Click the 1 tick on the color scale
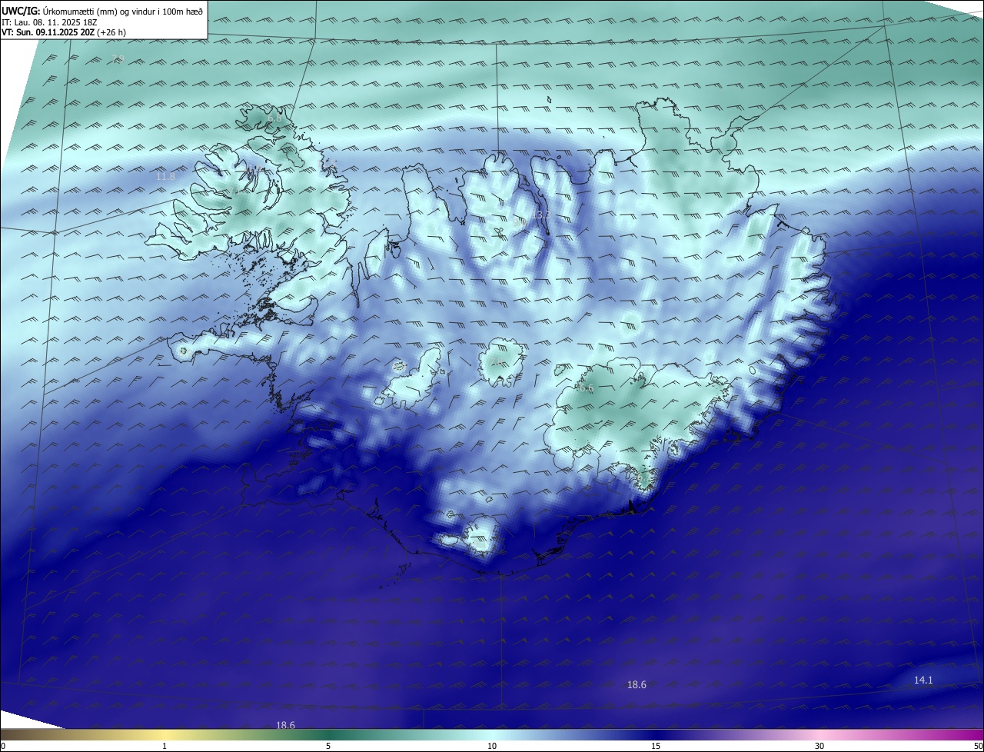 (x=165, y=746)
